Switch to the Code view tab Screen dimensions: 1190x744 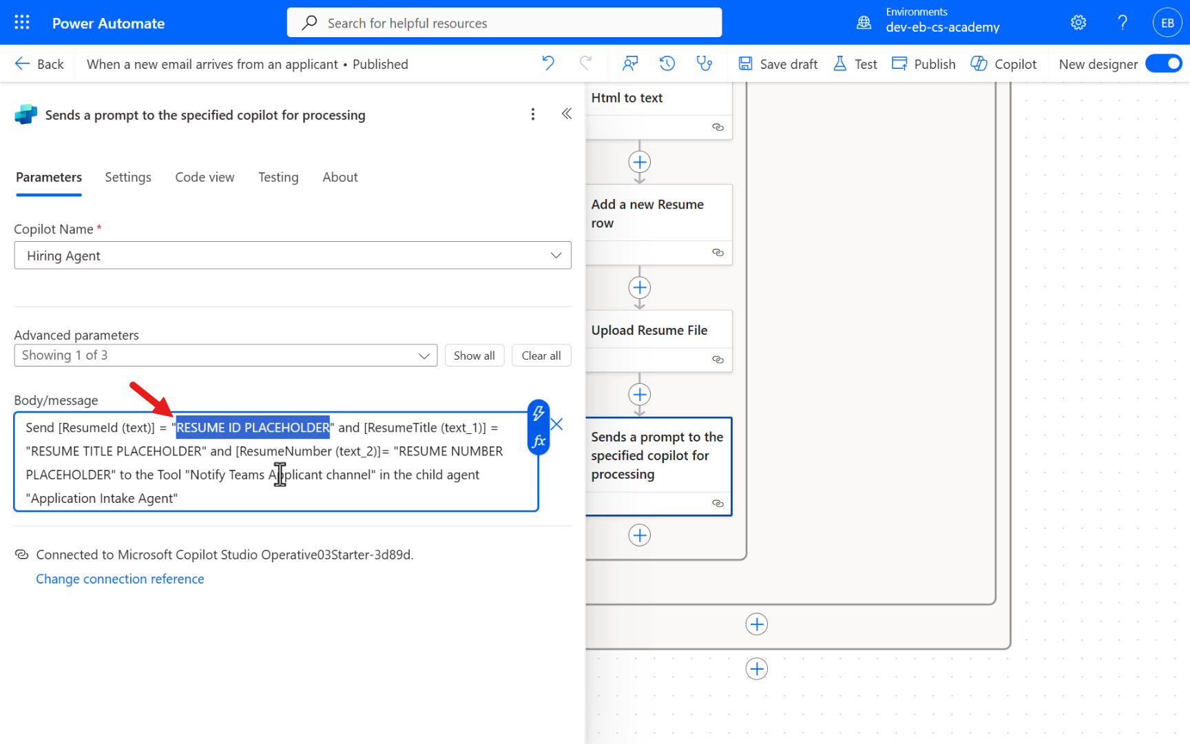(205, 177)
